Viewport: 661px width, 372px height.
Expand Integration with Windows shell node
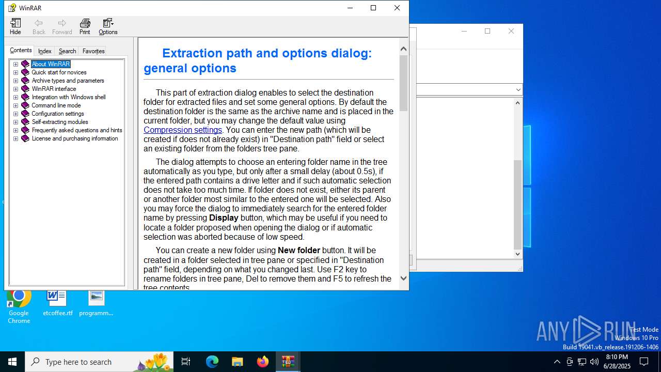(x=15, y=97)
